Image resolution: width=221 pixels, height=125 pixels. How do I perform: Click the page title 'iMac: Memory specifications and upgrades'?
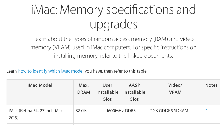[113, 17]
